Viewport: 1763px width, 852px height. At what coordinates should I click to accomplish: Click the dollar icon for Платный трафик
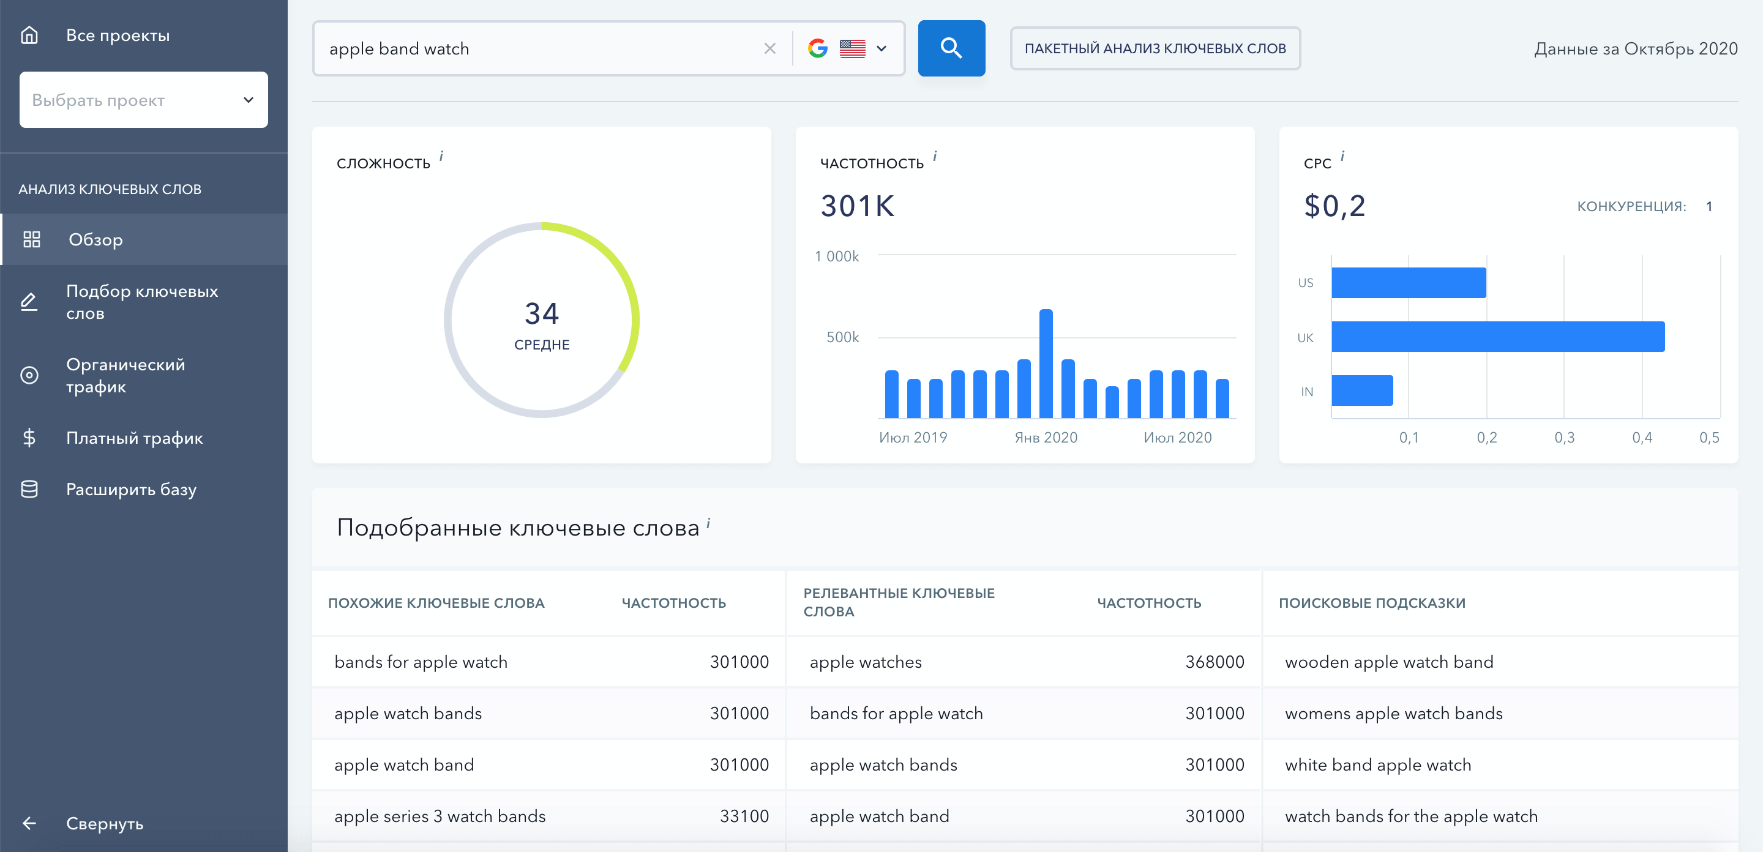(x=29, y=438)
